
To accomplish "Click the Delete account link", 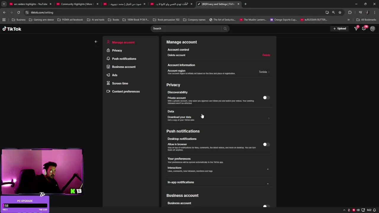I will [x=266, y=55].
